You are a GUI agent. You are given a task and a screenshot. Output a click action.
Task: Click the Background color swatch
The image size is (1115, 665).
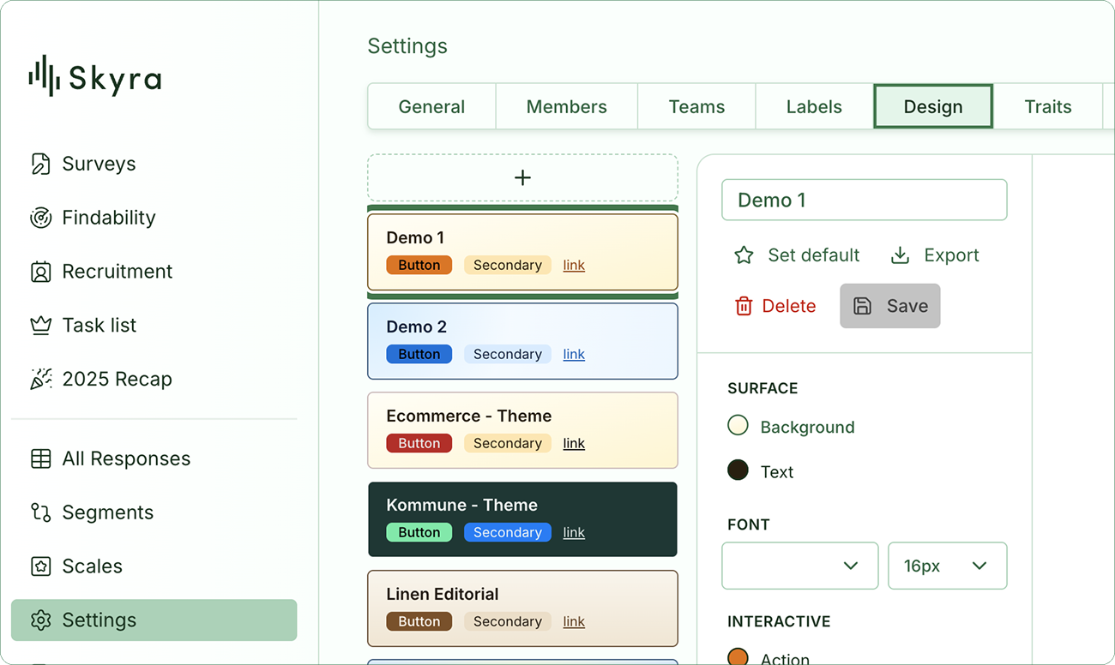(x=738, y=425)
